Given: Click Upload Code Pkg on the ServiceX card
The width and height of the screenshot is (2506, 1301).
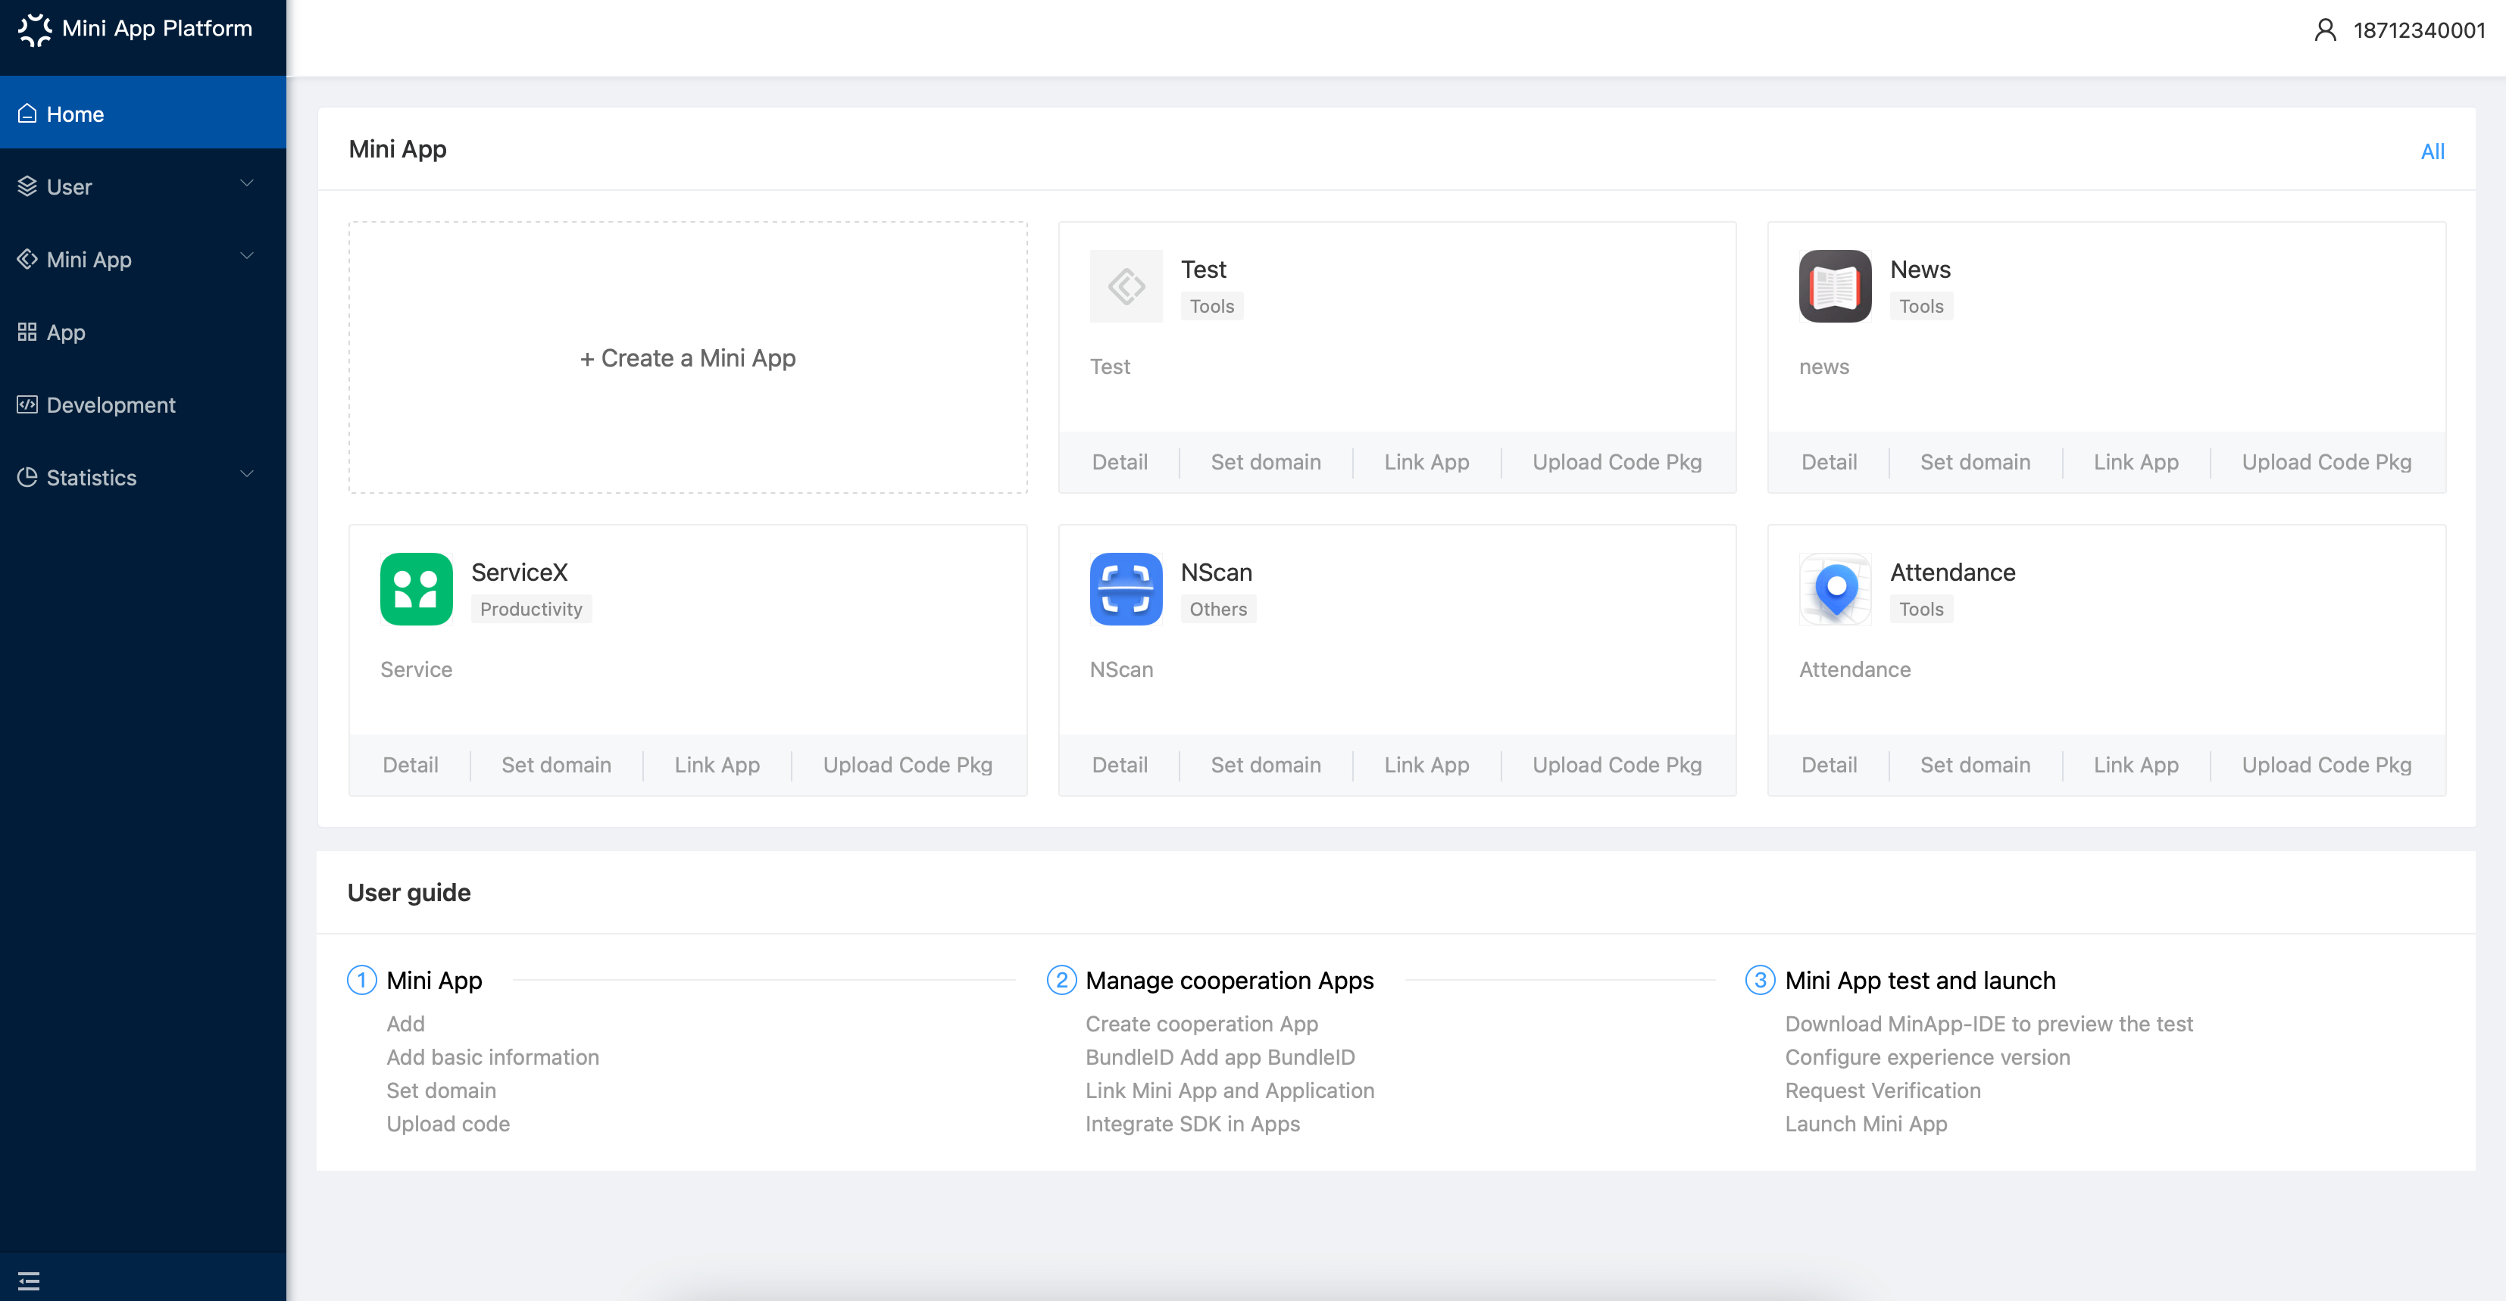Looking at the screenshot, I should [x=908, y=766].
